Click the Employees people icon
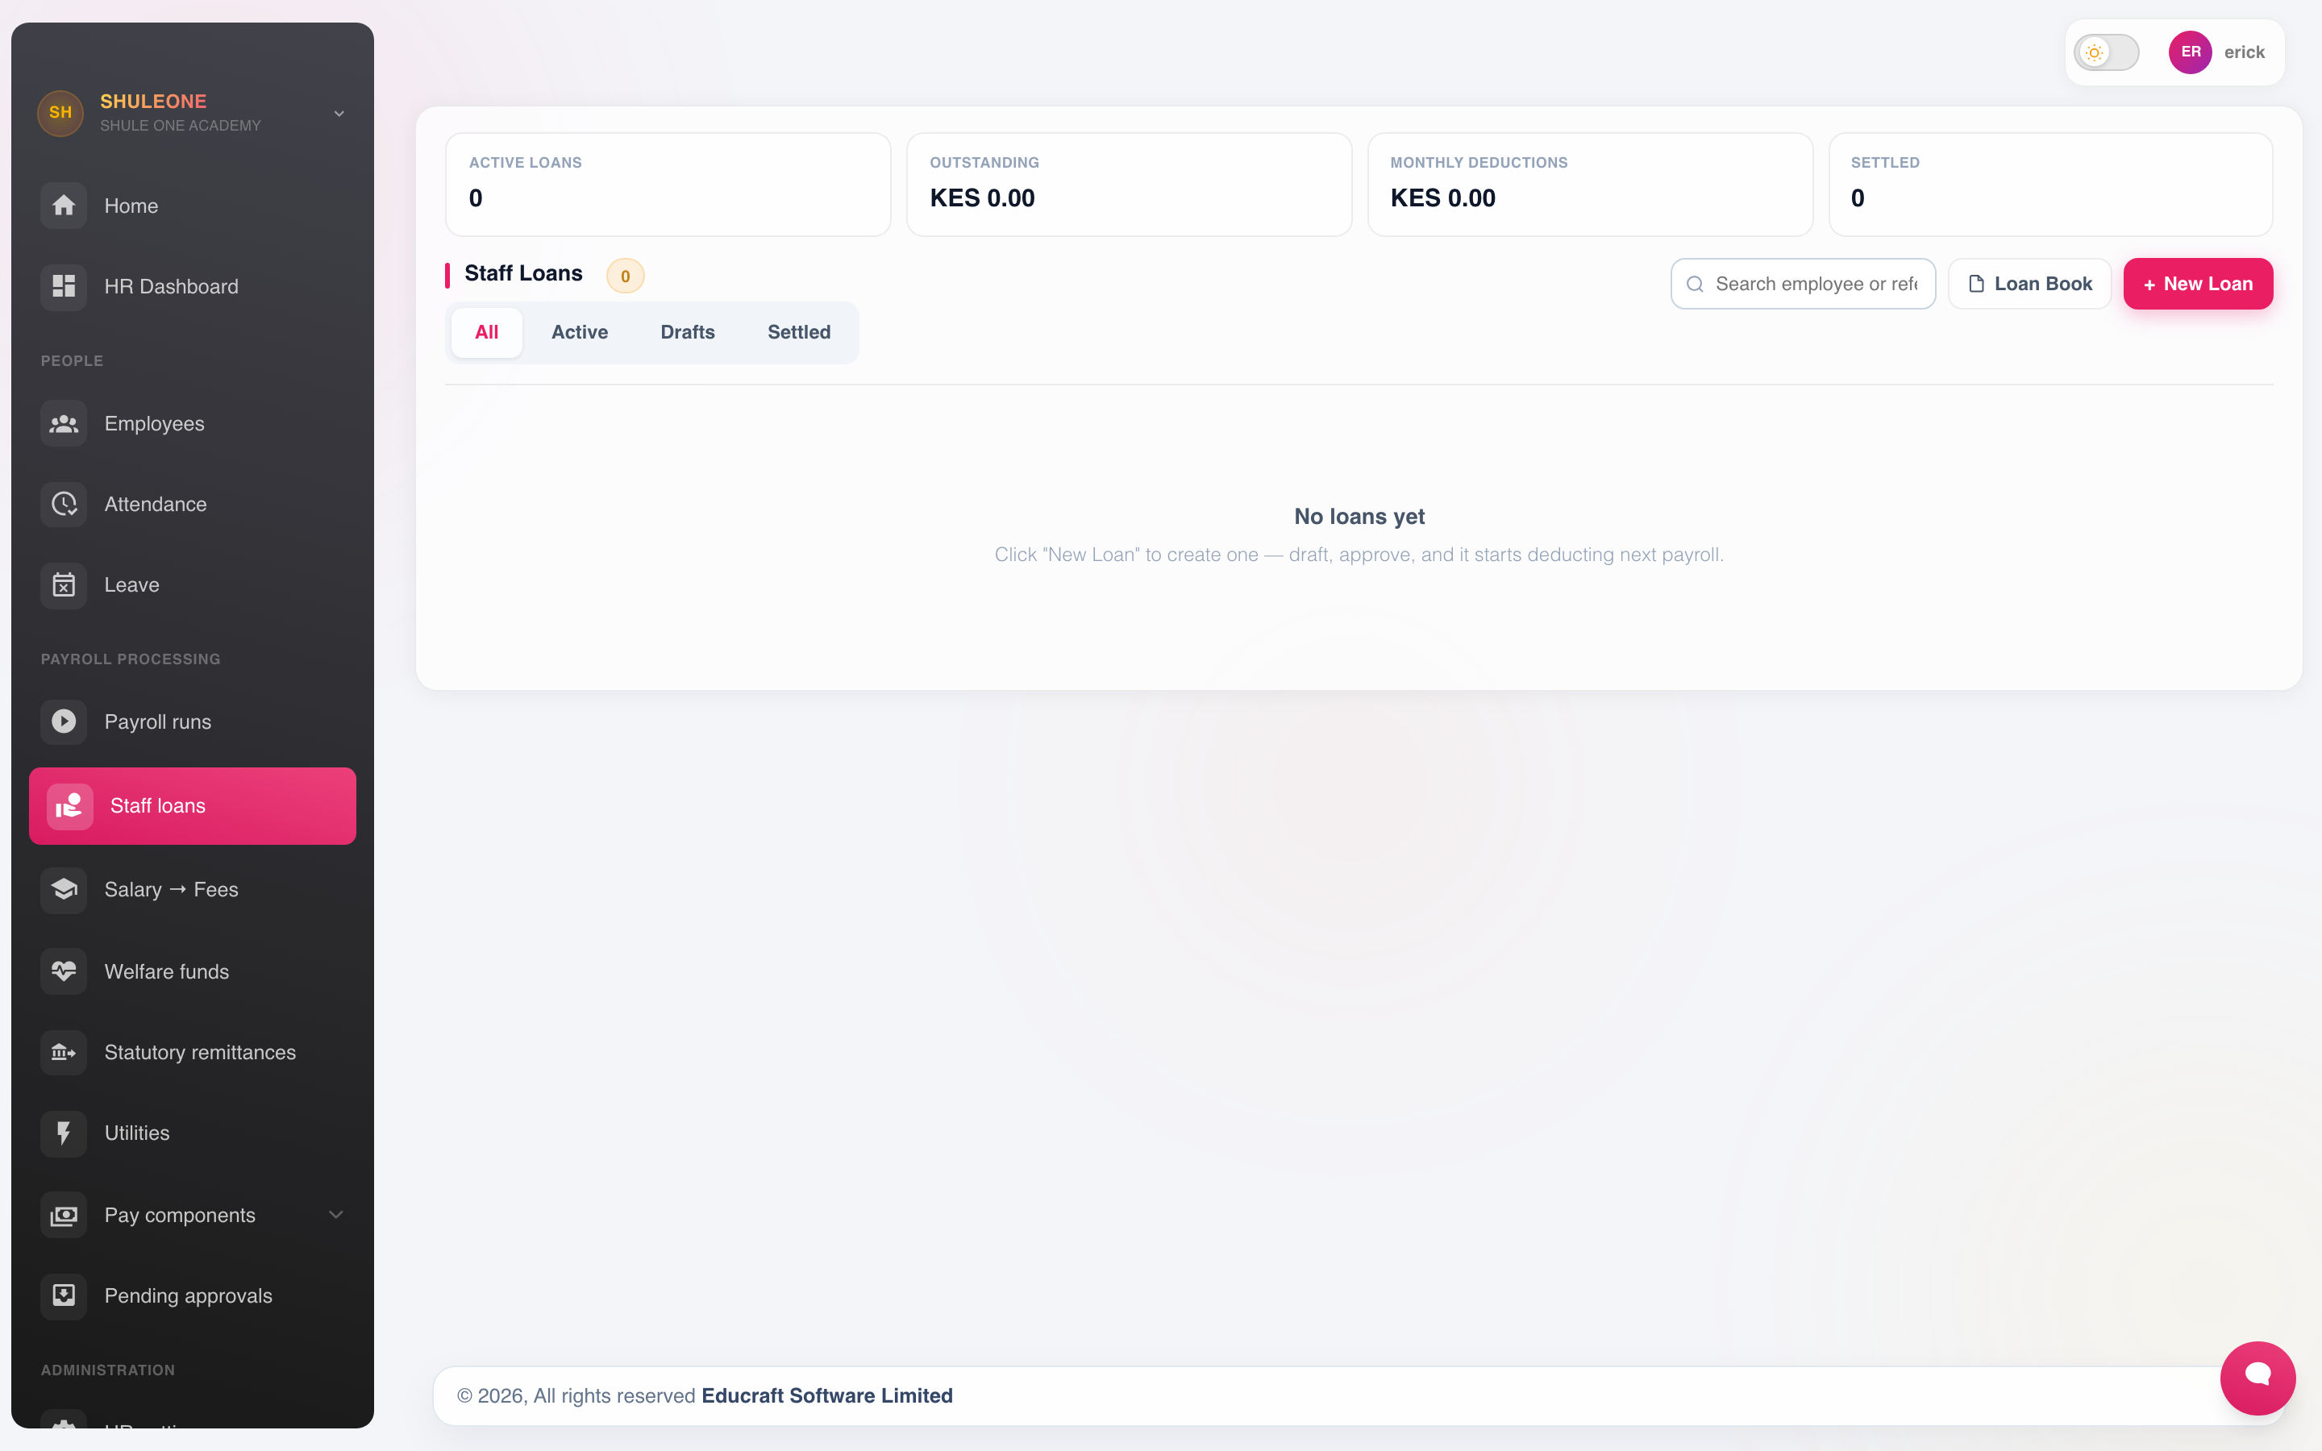 (x=64, y=423)
